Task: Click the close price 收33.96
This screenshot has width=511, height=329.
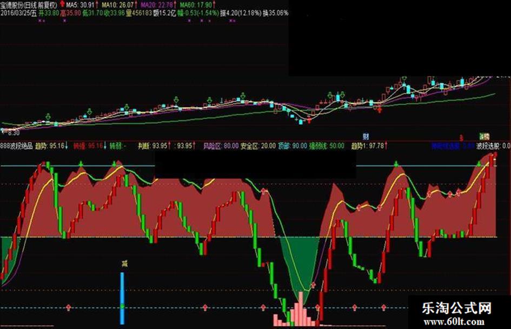Action: (114, 14)
